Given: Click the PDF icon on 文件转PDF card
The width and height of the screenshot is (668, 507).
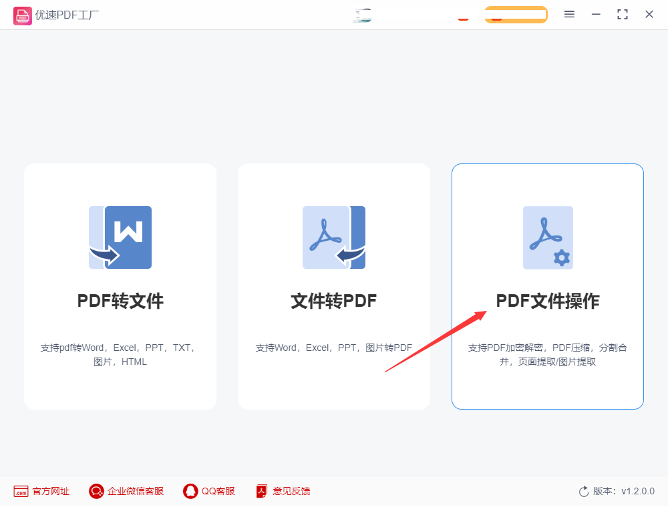Looking at the screenshot, I should point(334,237).
